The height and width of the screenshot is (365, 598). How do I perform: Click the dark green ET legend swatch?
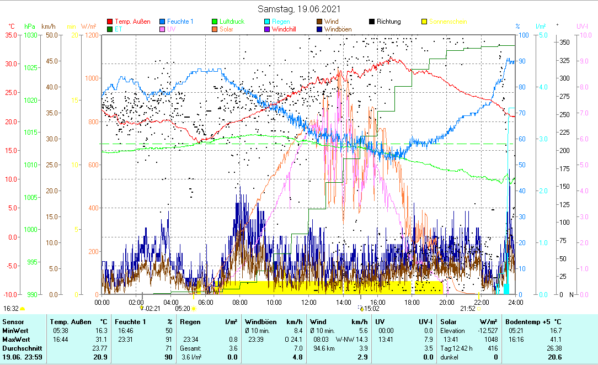(x=110, y=29)
